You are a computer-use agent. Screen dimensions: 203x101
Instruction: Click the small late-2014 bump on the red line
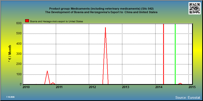pos(180,83)
